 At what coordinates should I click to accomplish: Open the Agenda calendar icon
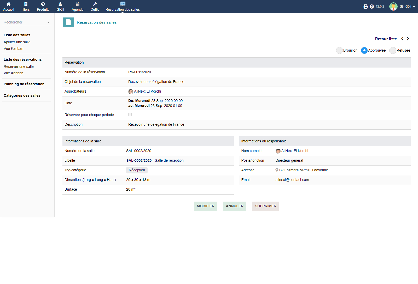78,4
